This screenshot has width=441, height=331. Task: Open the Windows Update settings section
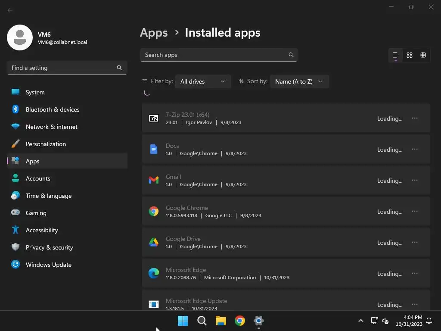pos(48,265)
